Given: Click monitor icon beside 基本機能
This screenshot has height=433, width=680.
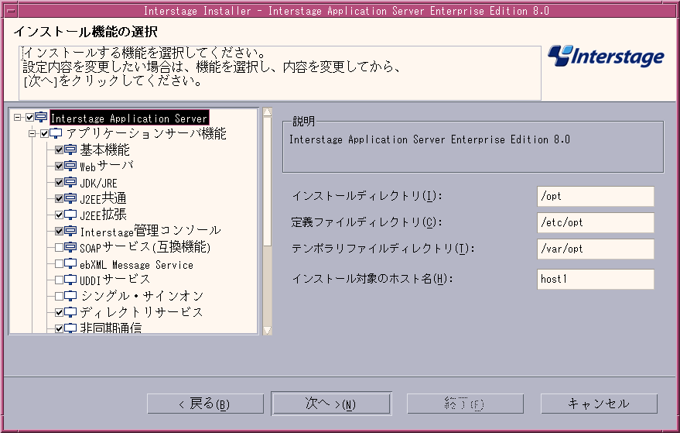Looking at the screenshot, I should point(70,149).
